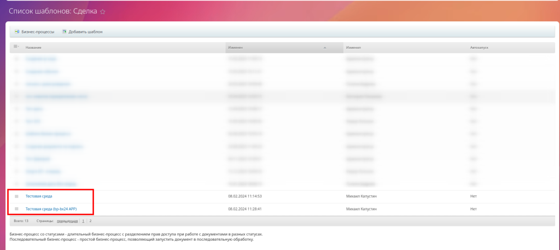Click Михаил Капустин in the bp-bx24 APP row
This screenshot has height=250, width=560.
point(362,209)
